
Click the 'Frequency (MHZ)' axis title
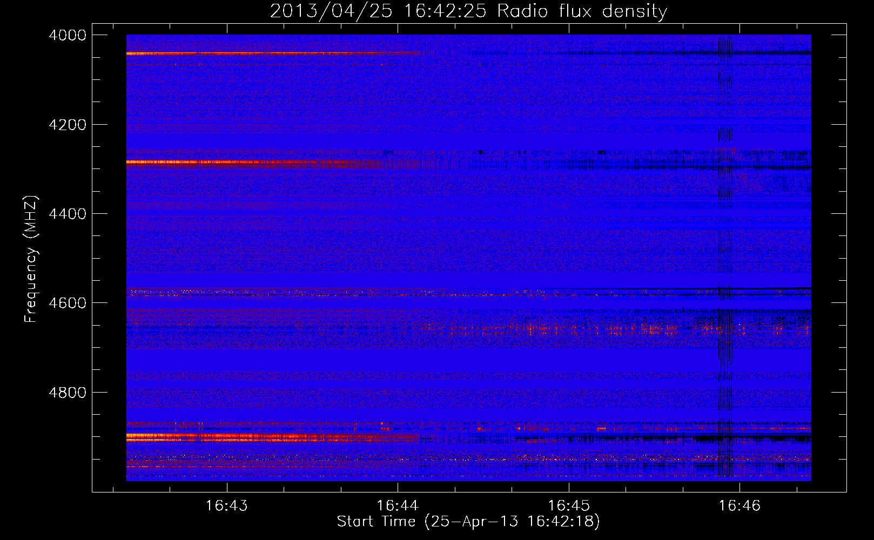point(31,259)
